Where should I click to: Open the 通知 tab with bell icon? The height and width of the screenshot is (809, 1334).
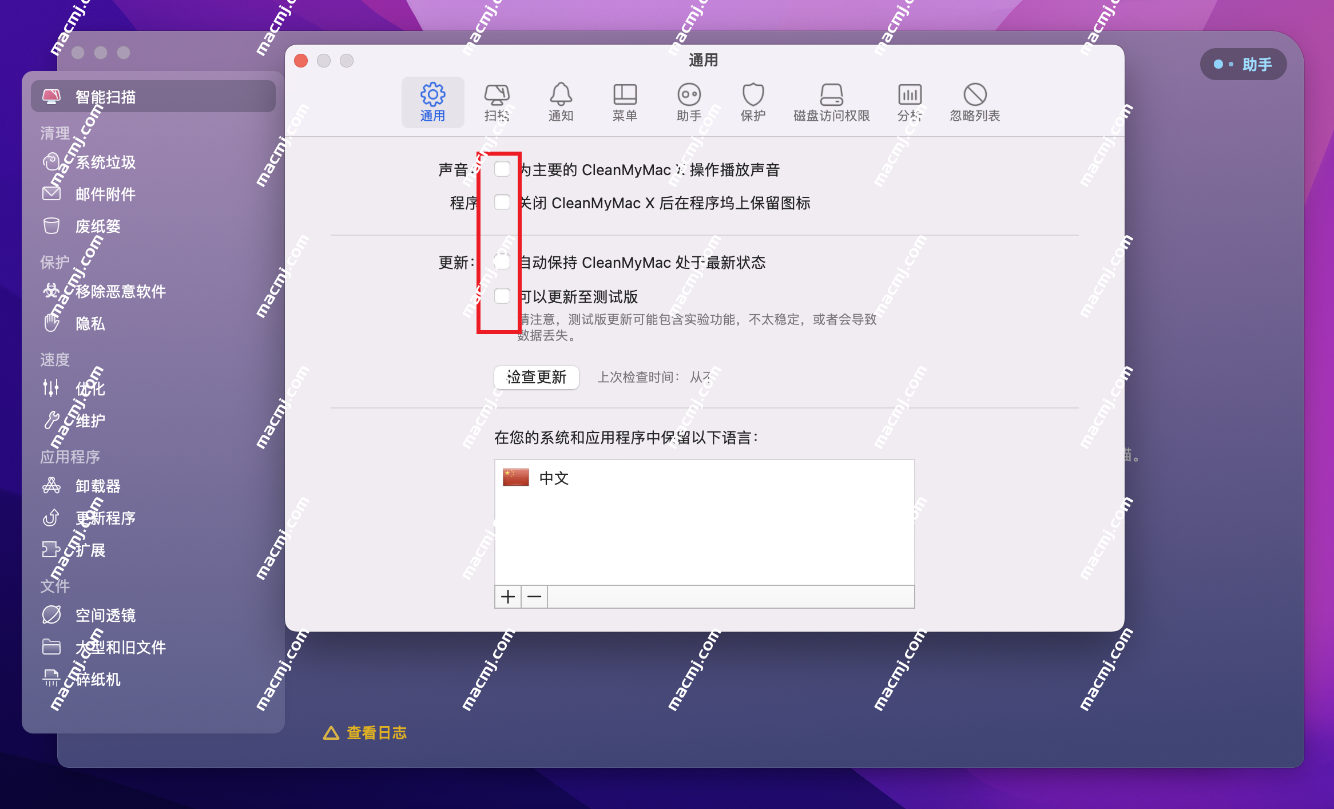pyautogui.click(x=561, y=102)
